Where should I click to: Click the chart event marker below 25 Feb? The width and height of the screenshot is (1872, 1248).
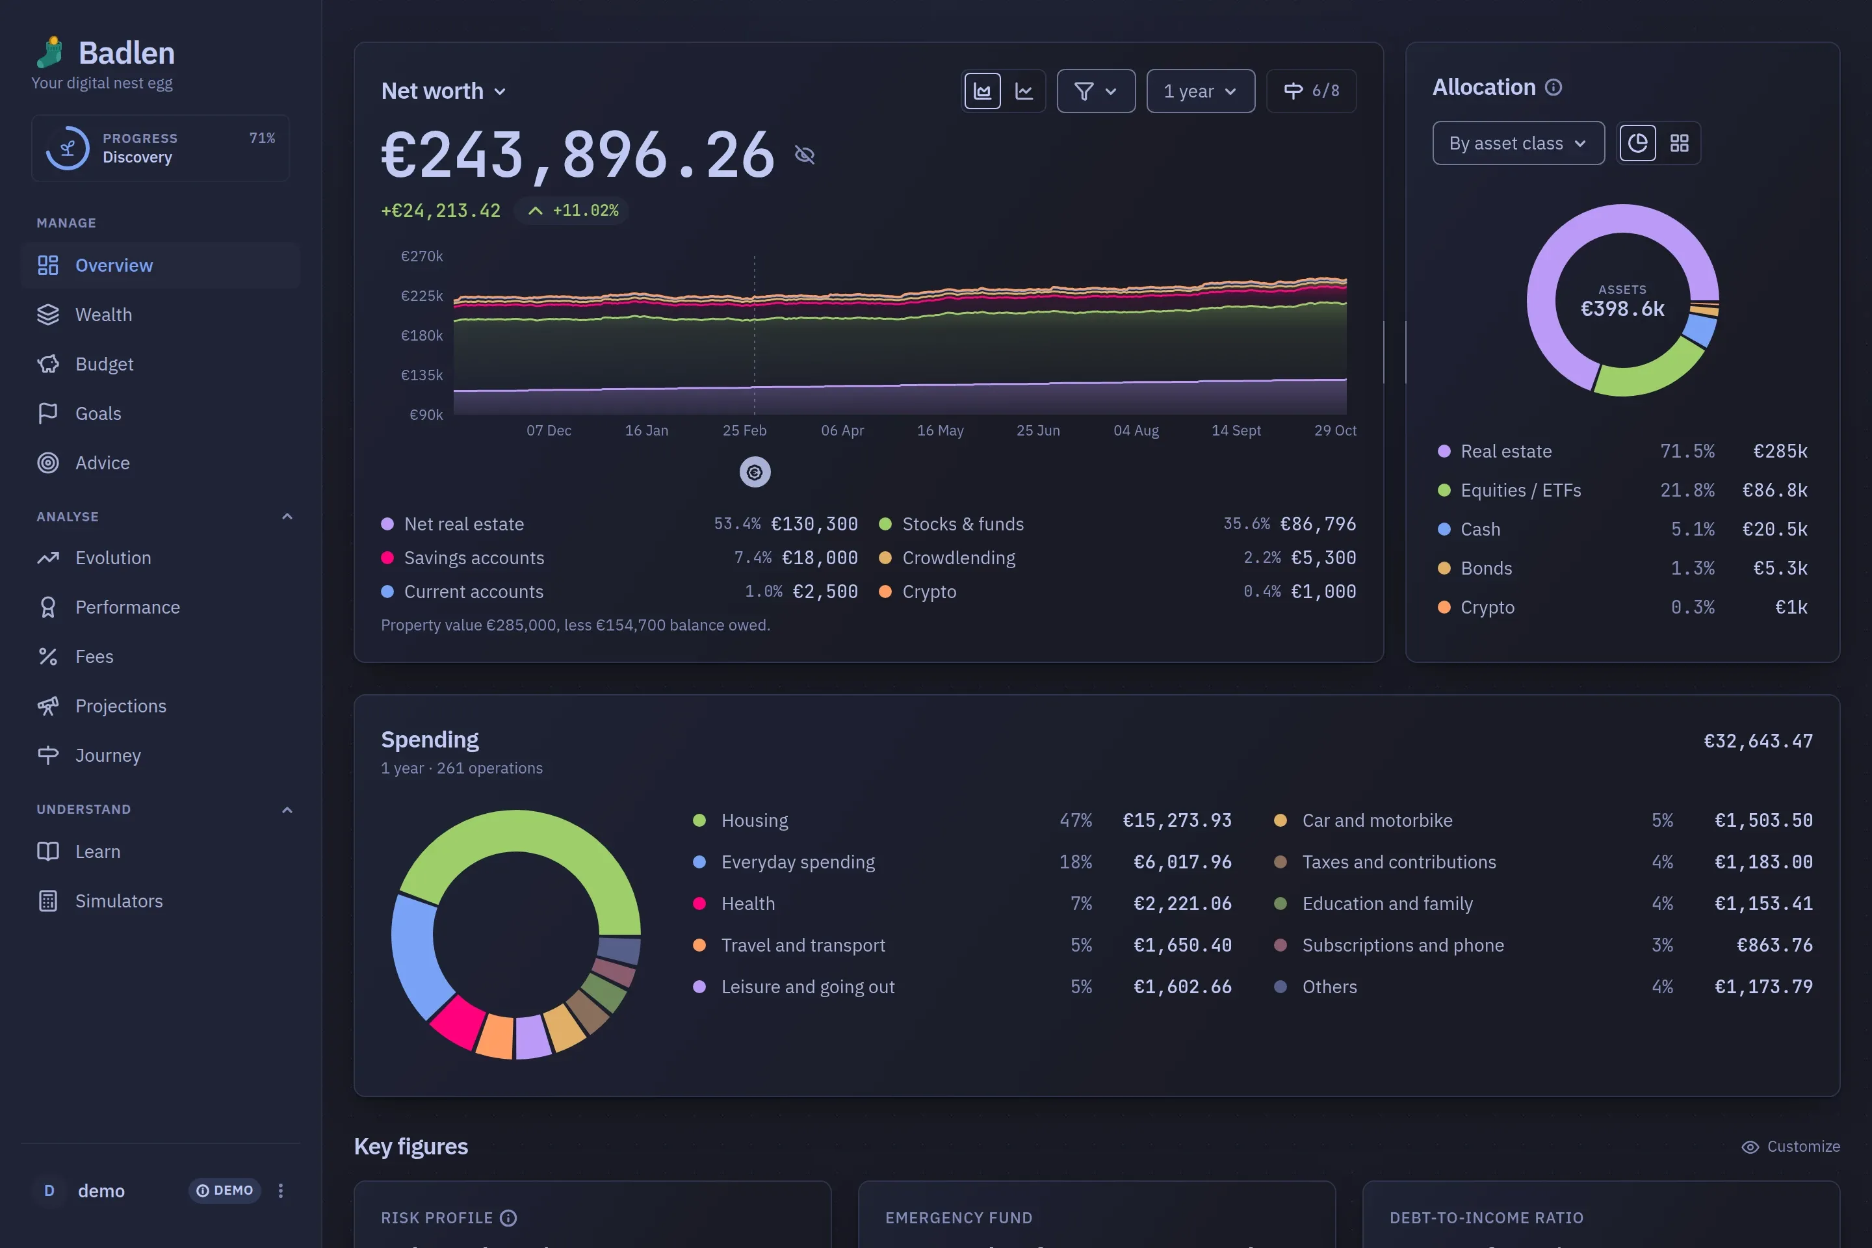click(755, 472)
